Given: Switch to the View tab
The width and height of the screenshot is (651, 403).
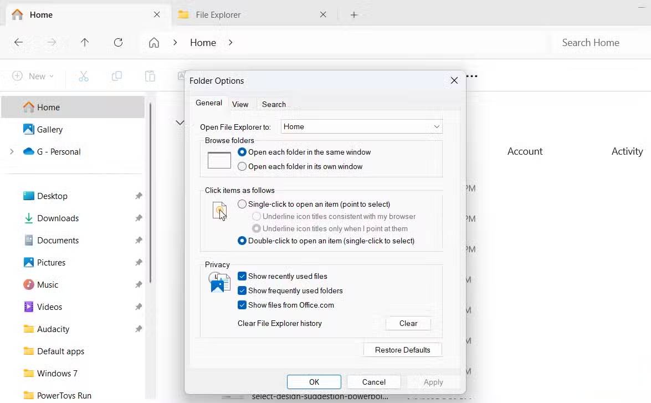Looking at the screenshot, I should tap(240, 104).
